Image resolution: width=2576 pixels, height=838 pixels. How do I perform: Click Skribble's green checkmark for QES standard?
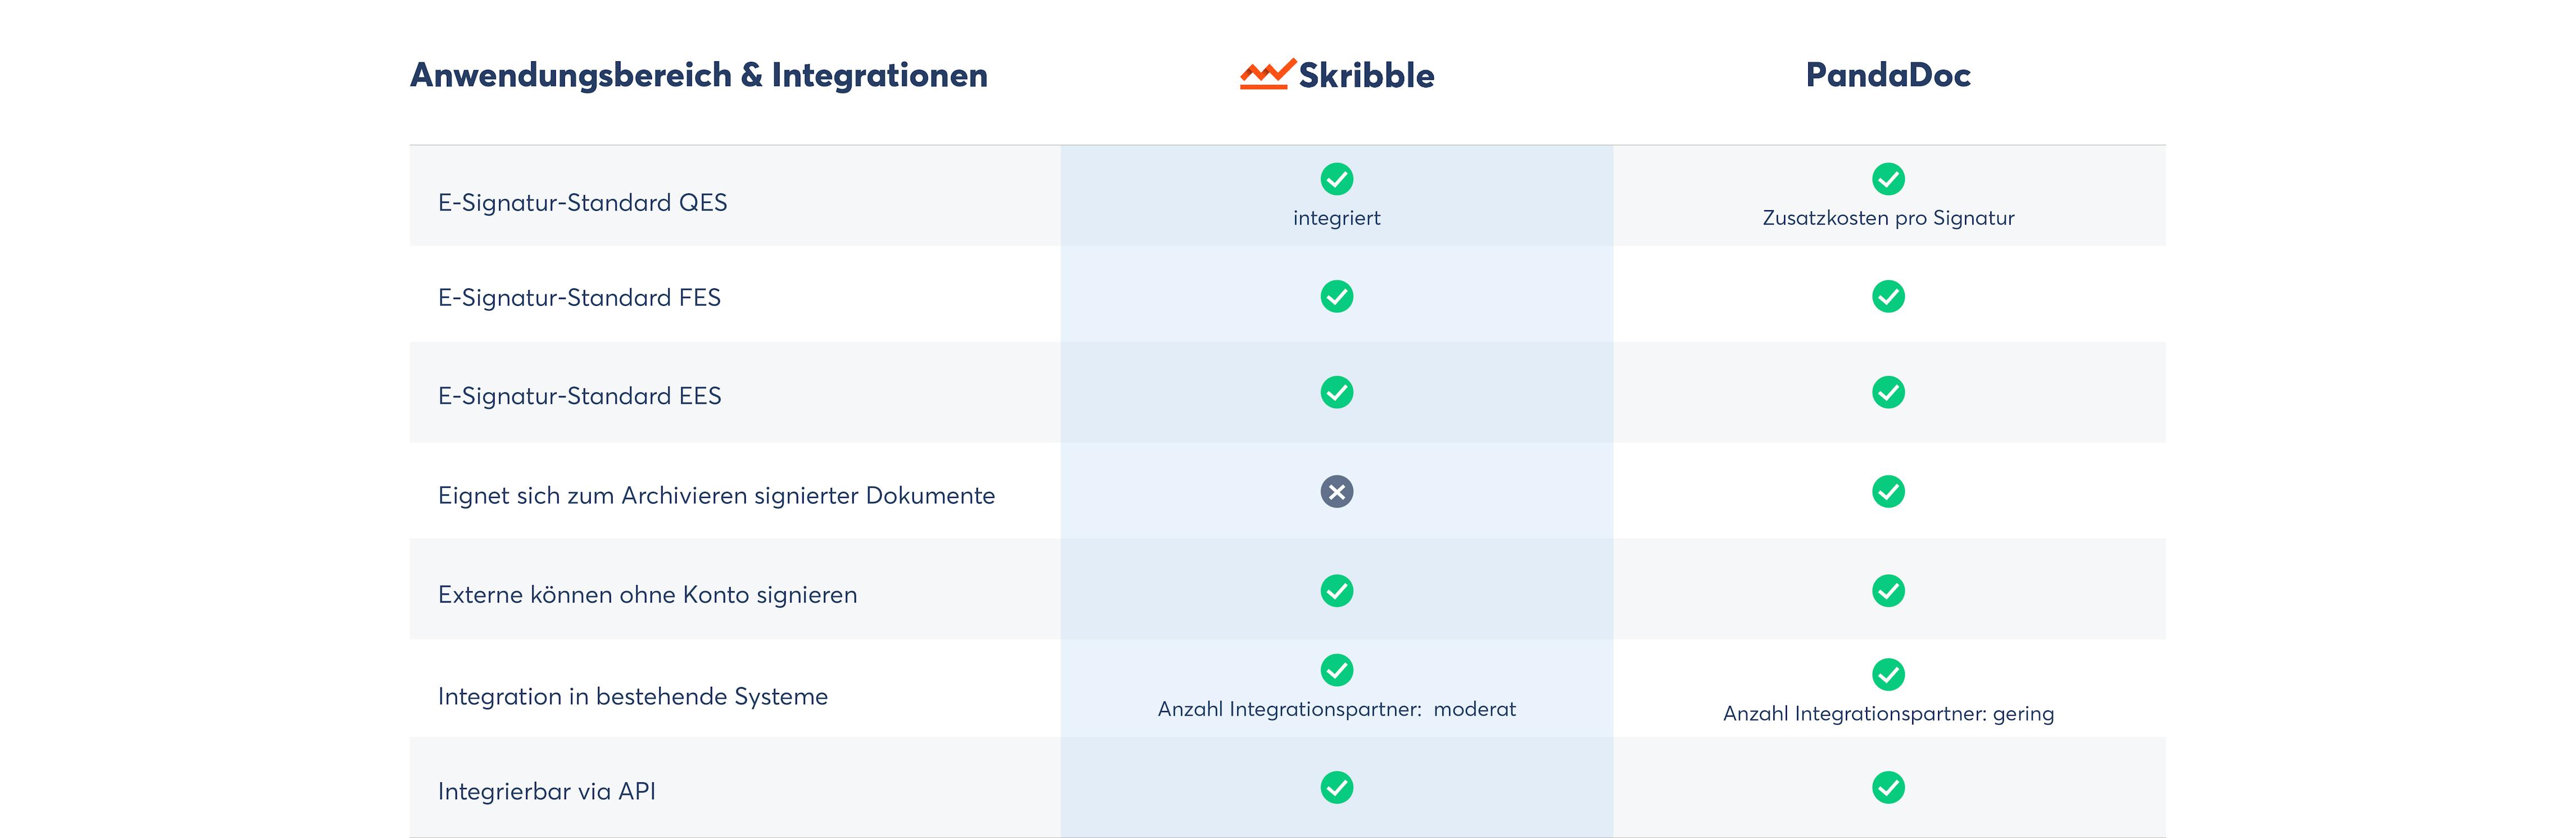tap(1336, 179)
